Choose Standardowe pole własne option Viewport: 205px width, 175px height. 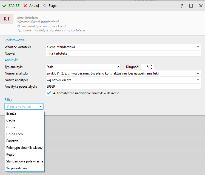(x=25, y=161)
